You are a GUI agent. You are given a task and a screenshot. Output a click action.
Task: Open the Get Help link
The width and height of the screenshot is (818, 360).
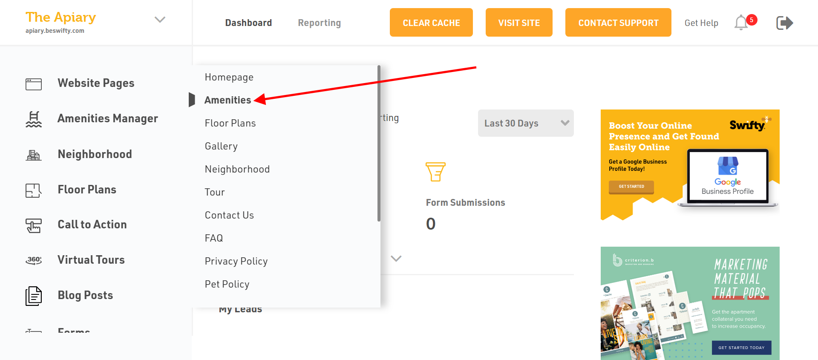coord(701,23)
